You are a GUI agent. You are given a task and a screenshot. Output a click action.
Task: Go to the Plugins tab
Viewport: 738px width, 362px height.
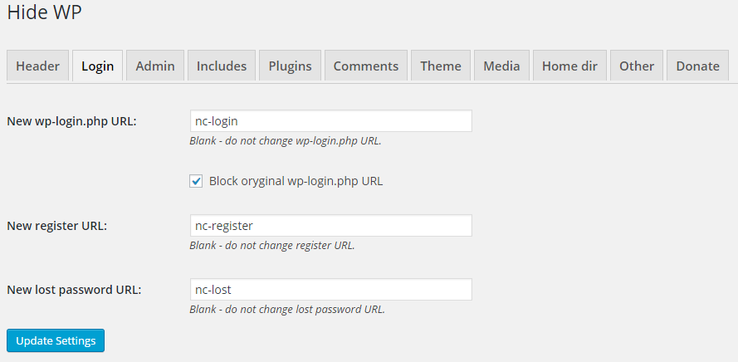pyautogui.click(x=290, y=66)
